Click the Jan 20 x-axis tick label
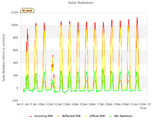 tap(121, 104)
